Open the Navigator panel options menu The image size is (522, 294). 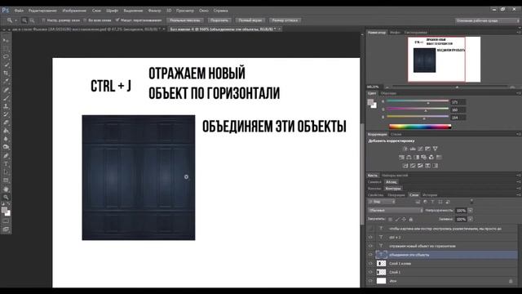519,33
